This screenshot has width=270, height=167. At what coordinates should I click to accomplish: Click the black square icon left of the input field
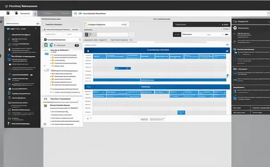[87, 35]
